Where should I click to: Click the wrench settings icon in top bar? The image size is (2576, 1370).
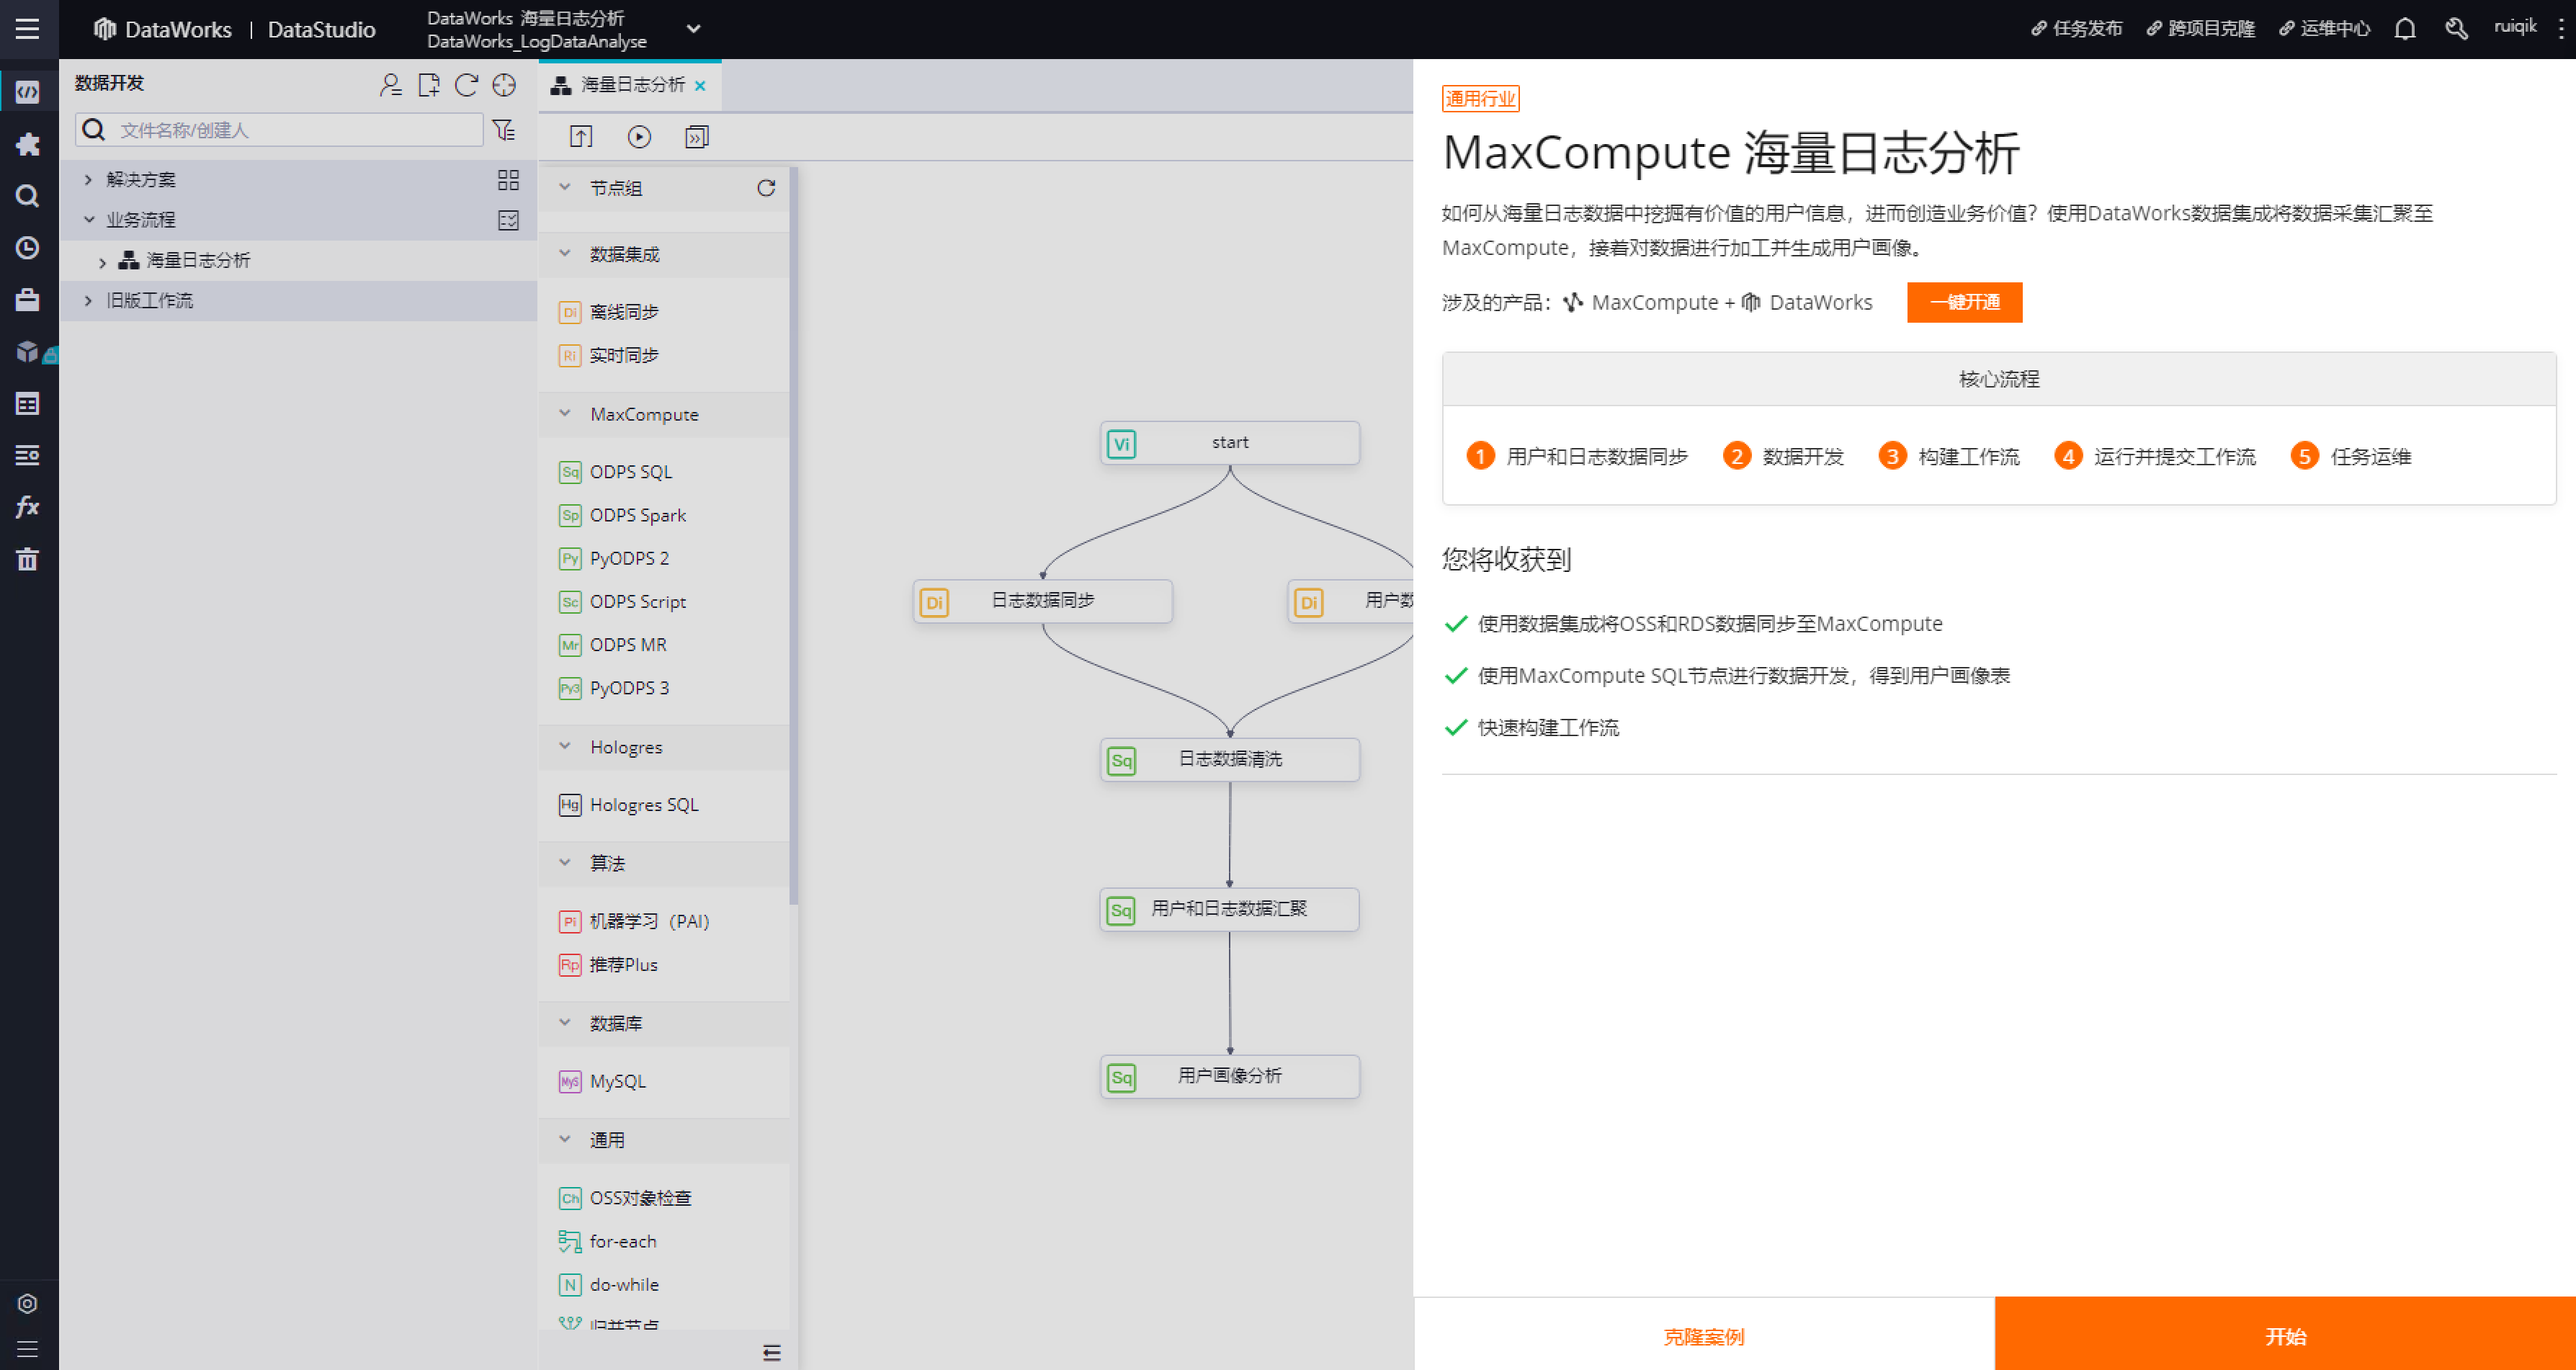(x=2456, y=28)
